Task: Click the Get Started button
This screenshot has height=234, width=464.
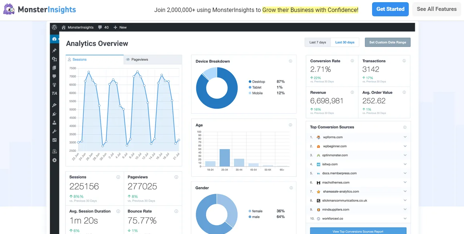Action: (390, 9)
